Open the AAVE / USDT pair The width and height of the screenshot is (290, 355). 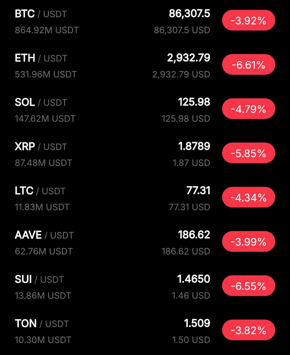click(x=44, y=235)
